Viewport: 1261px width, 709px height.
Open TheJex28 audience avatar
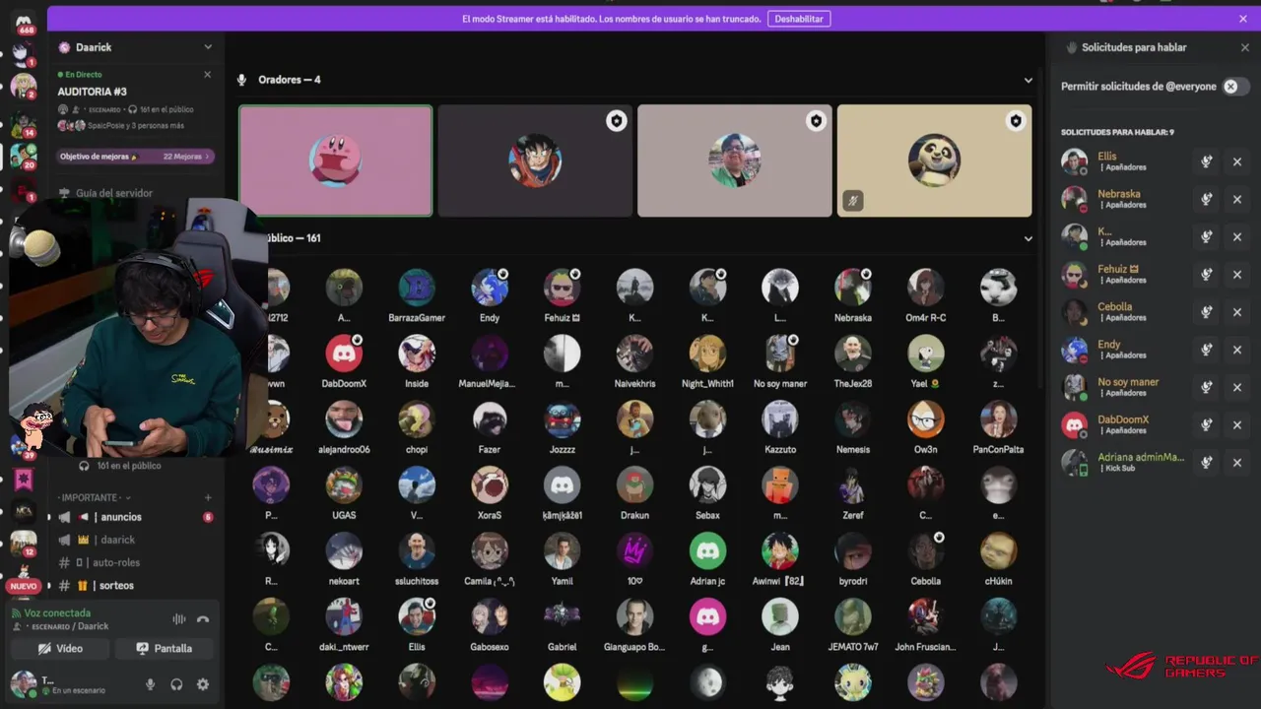[x=853, y=353]
